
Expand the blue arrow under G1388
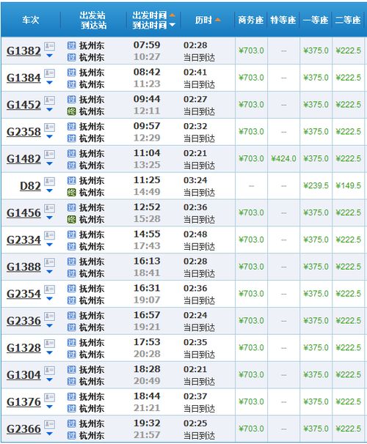point(49,272)
